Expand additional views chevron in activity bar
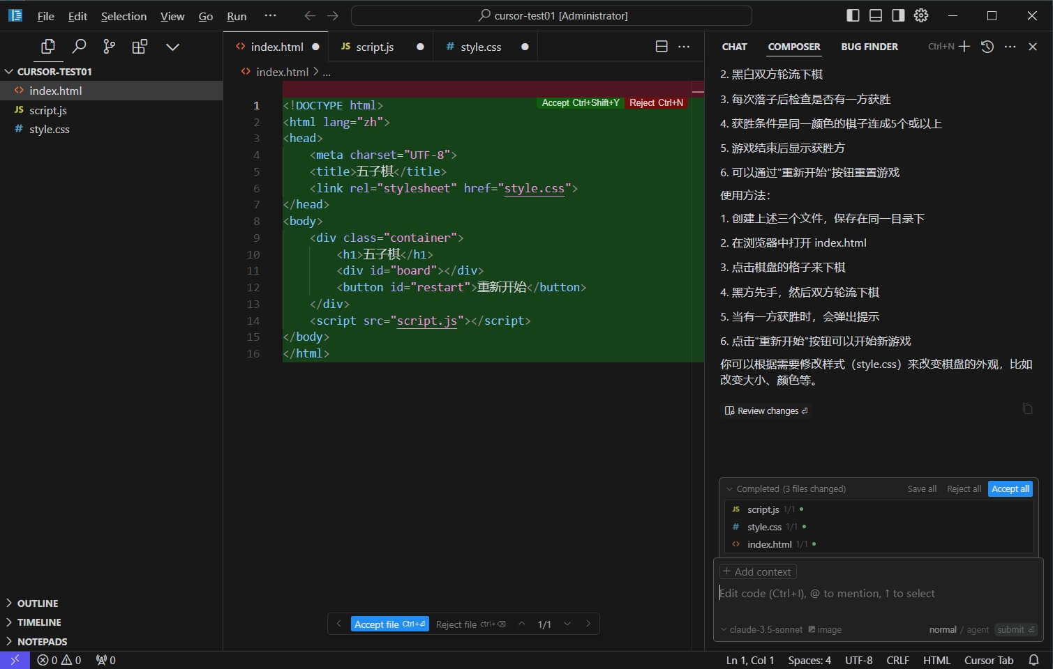Image resolution: width=1053 pixels, height=669 pixels. [172, 47]
